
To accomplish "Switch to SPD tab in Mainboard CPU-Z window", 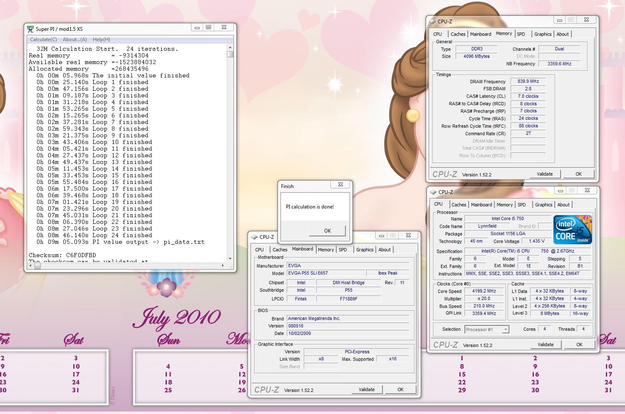I will click(x=343, y=250).
